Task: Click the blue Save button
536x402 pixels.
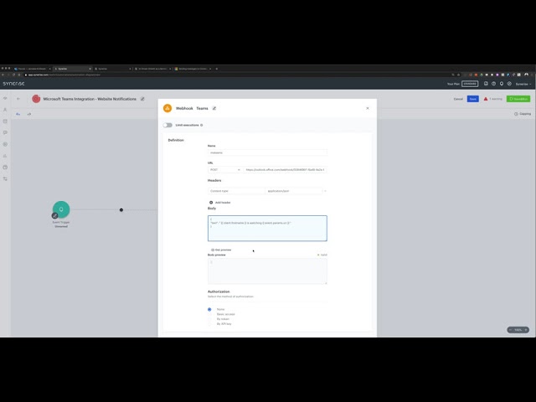Action: [x=472, y=99]
